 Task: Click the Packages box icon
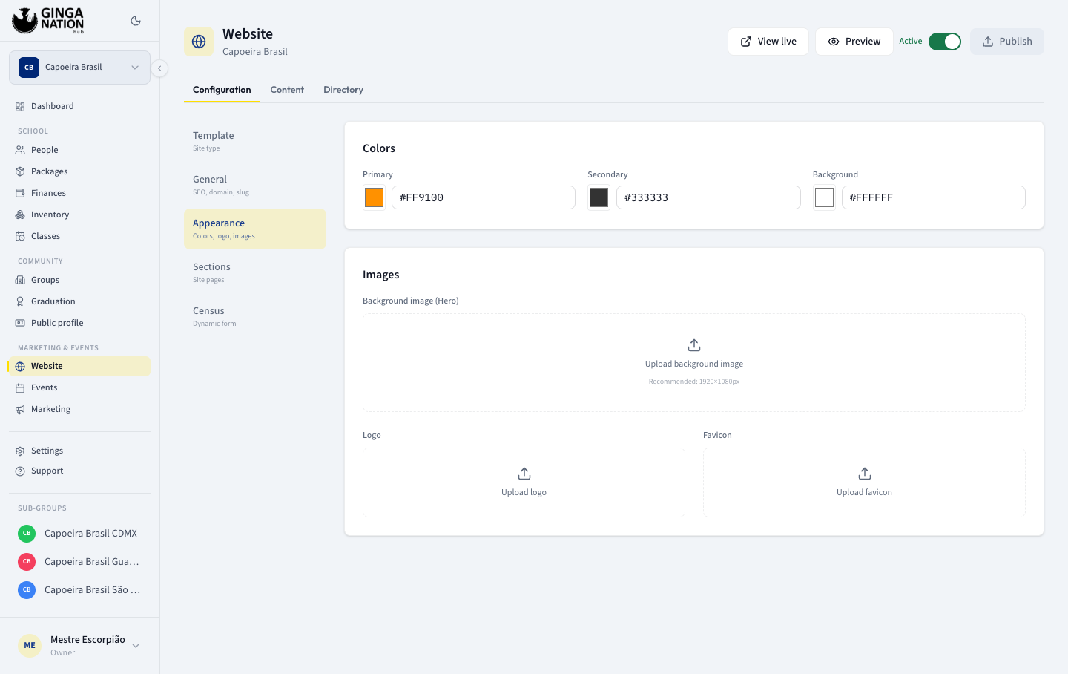20,171
